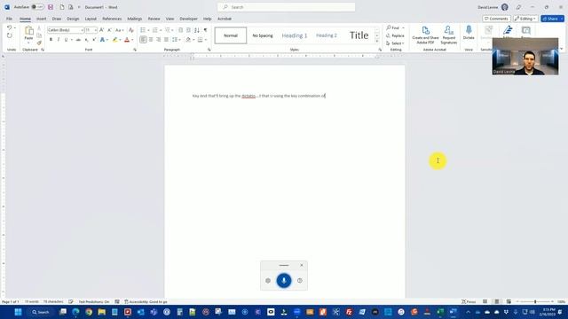Open Line Spacing dropdown
Image resolution: width=568 pixels, height=319 pixels.
177,39
